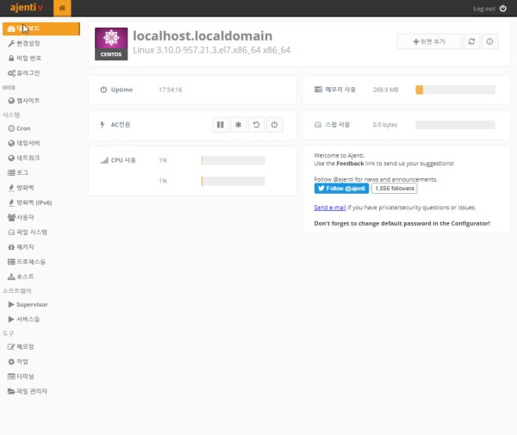Screen dimensions: 517x435
Task: Click the CentOS logo thumbnail
Action: click(x=111, y=44)
